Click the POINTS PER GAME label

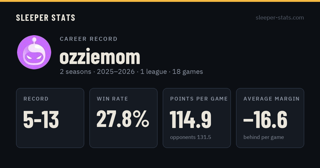coord(199,99)
